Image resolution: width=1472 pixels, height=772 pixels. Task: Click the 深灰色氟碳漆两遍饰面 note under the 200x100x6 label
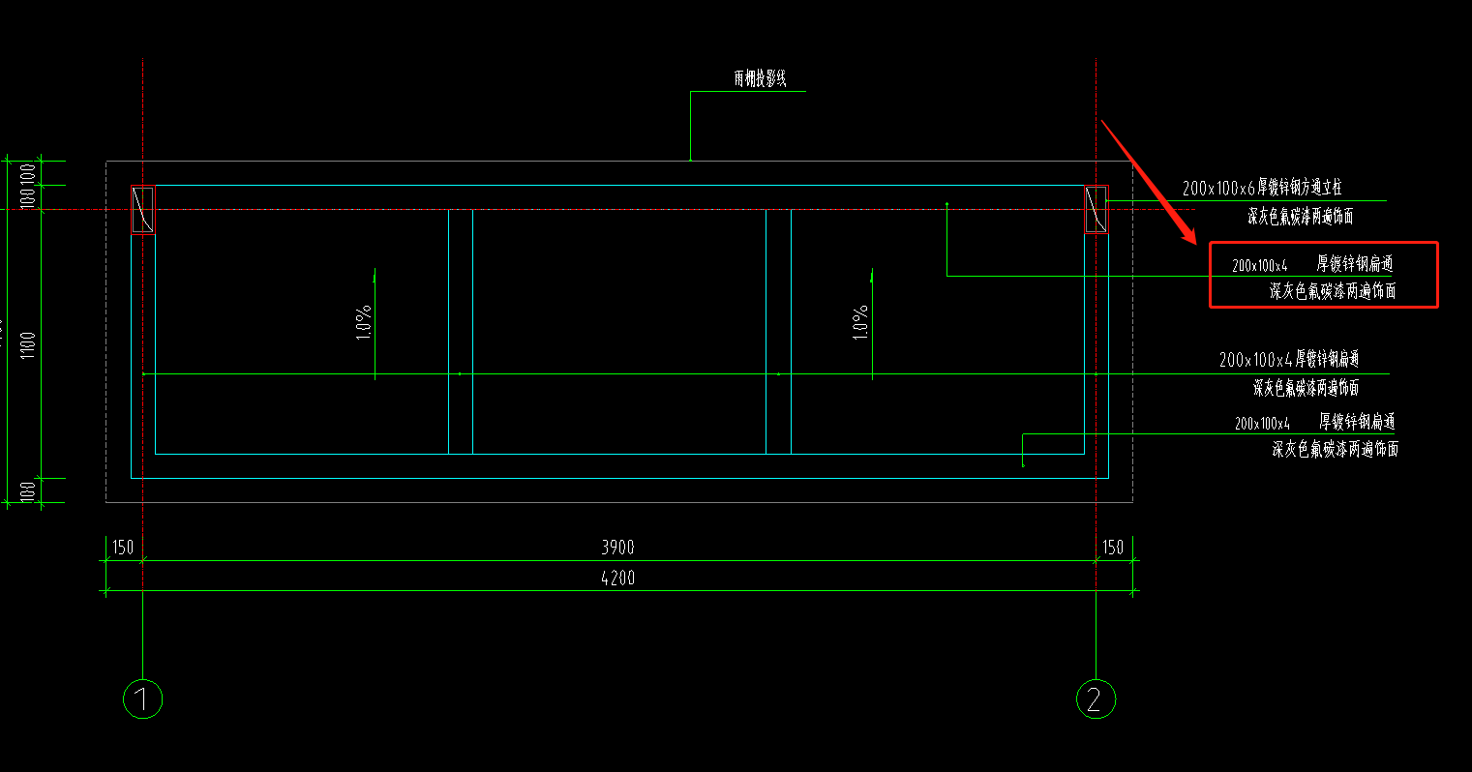[1300, 217]
